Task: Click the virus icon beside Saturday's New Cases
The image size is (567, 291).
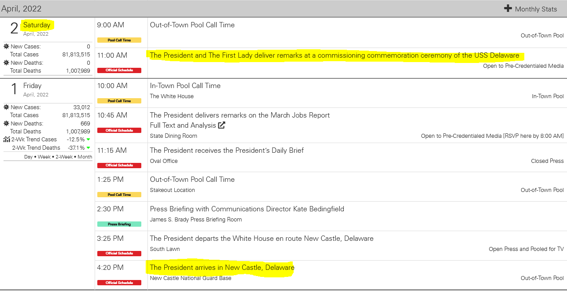Action: [x=6, y=46]
